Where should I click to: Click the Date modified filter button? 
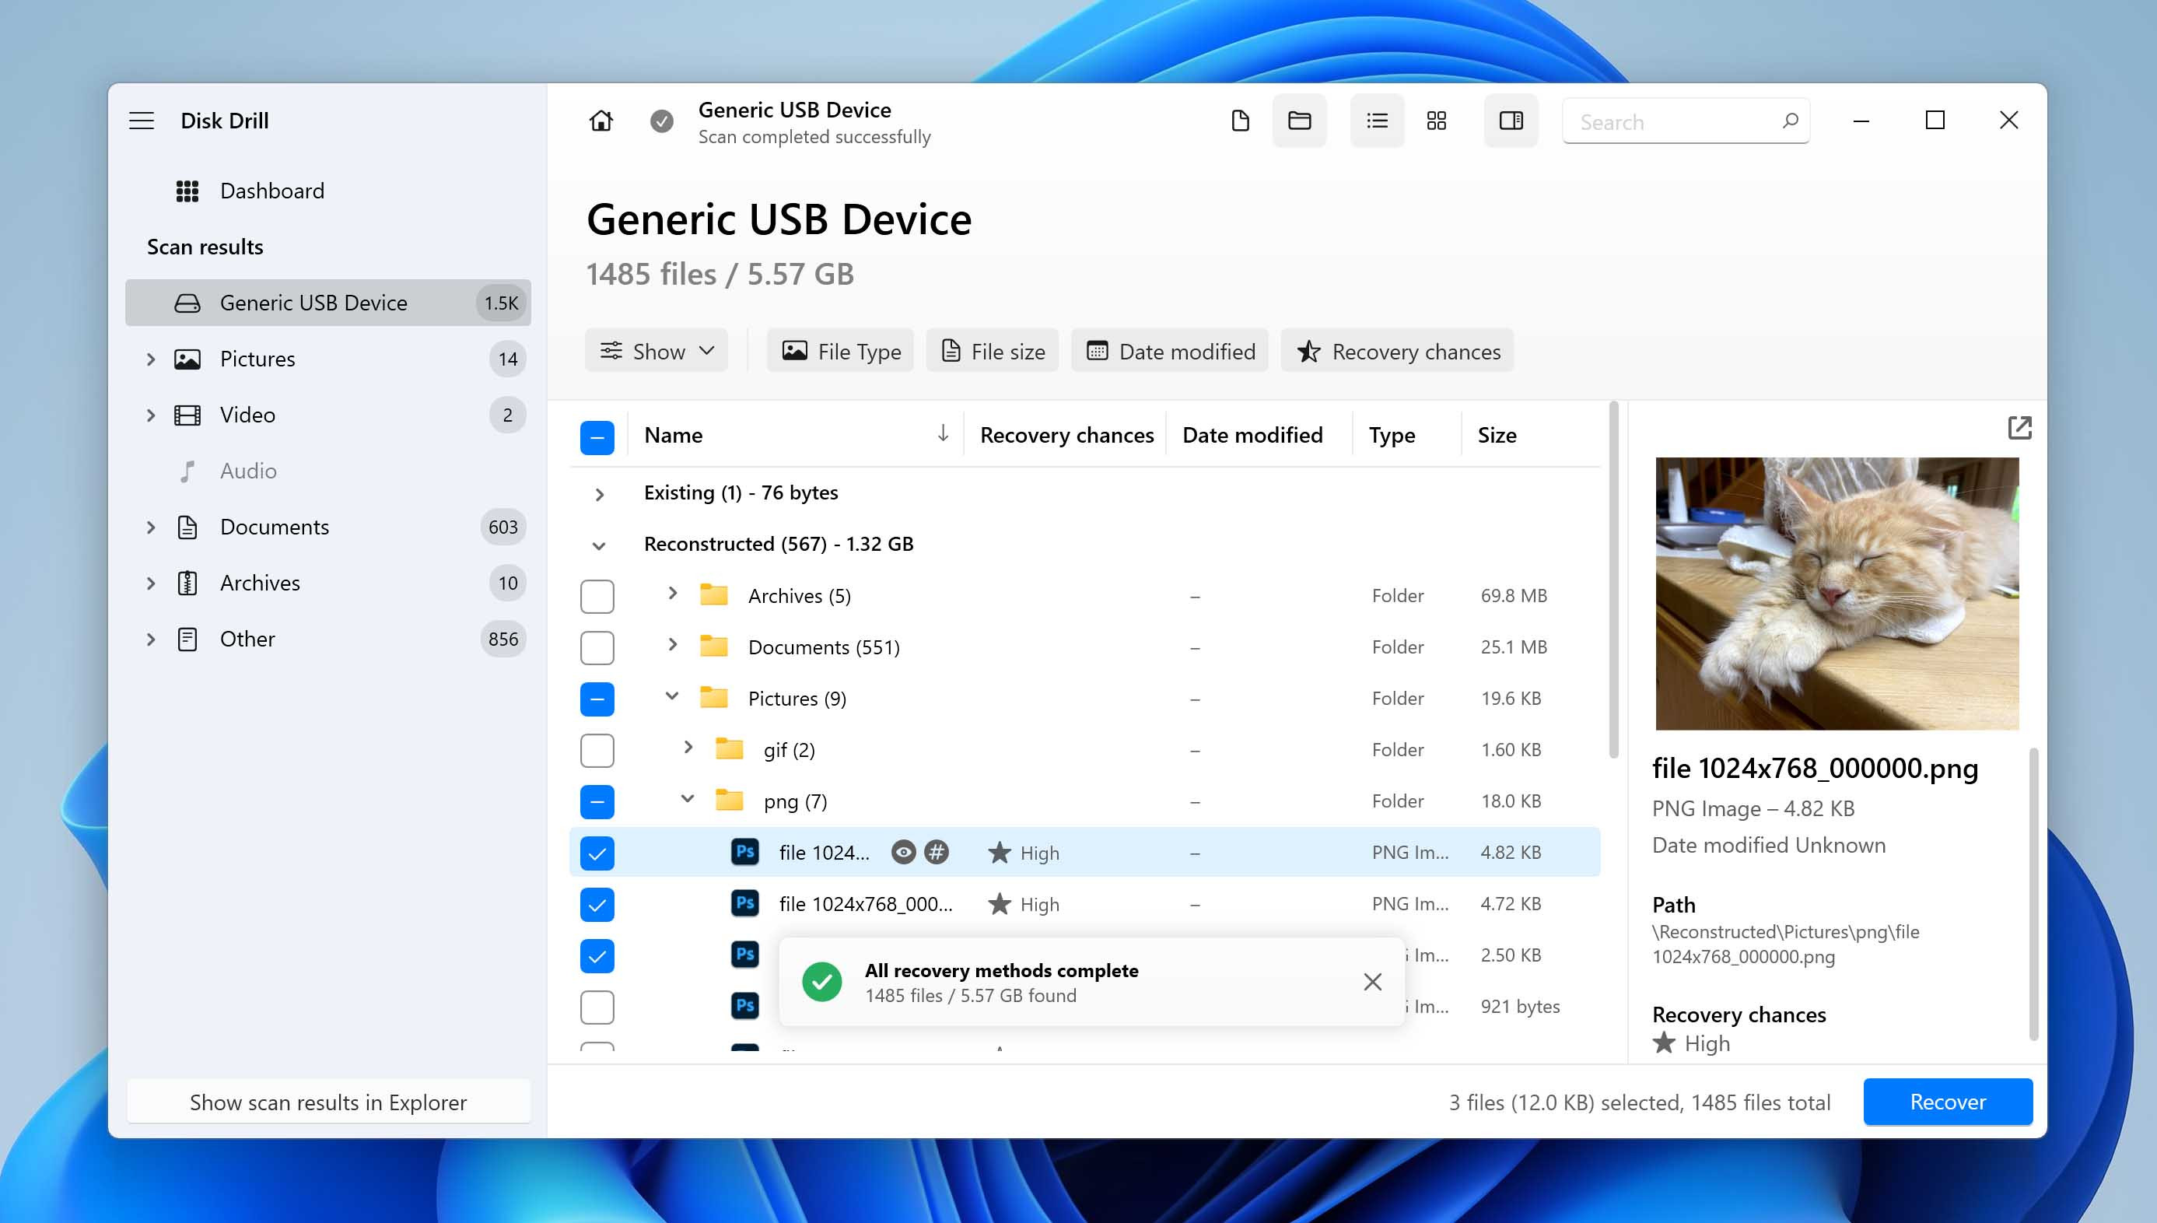(1171, 351)
